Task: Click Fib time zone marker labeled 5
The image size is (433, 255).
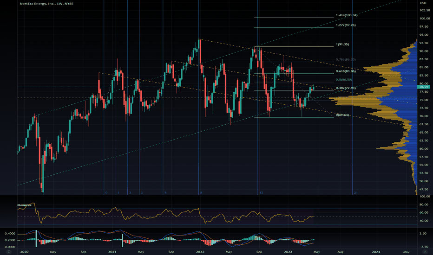Action: click(165, 193)
